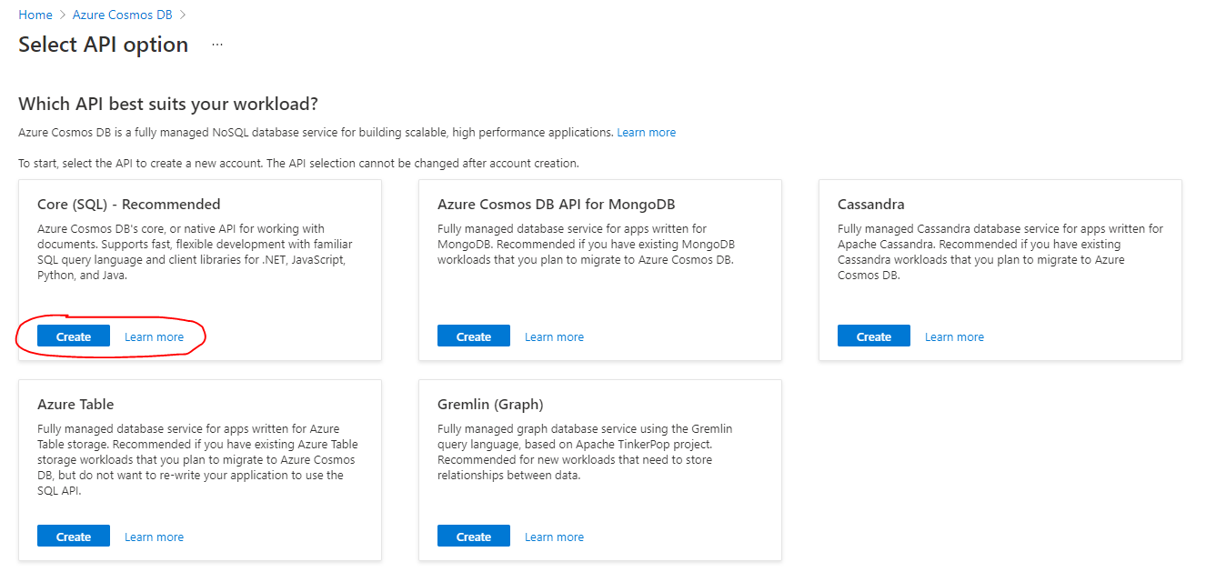Open Learn more for MongoDB API
The width and height of the screenshot is (1206, 582).
point(554,336)
